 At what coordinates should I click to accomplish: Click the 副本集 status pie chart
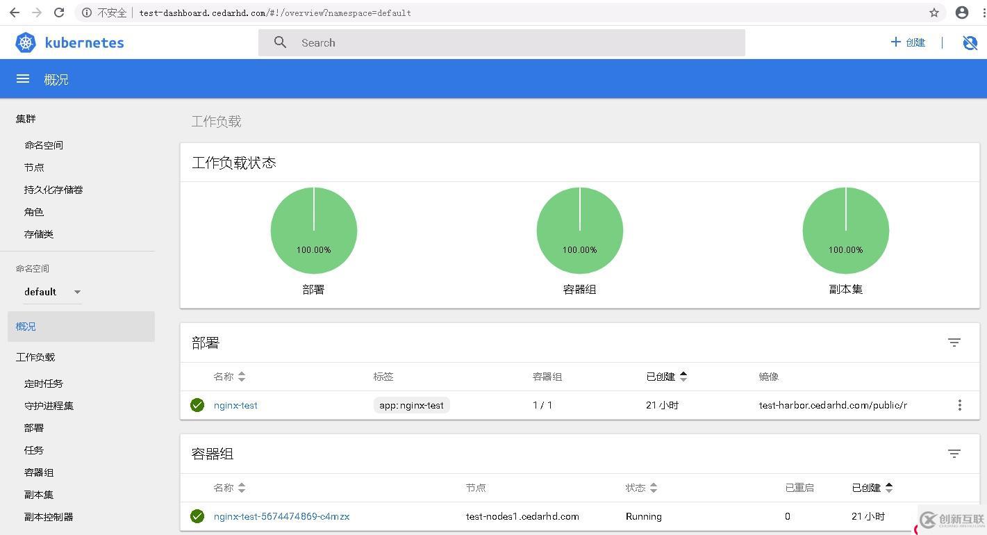point(846,230)
